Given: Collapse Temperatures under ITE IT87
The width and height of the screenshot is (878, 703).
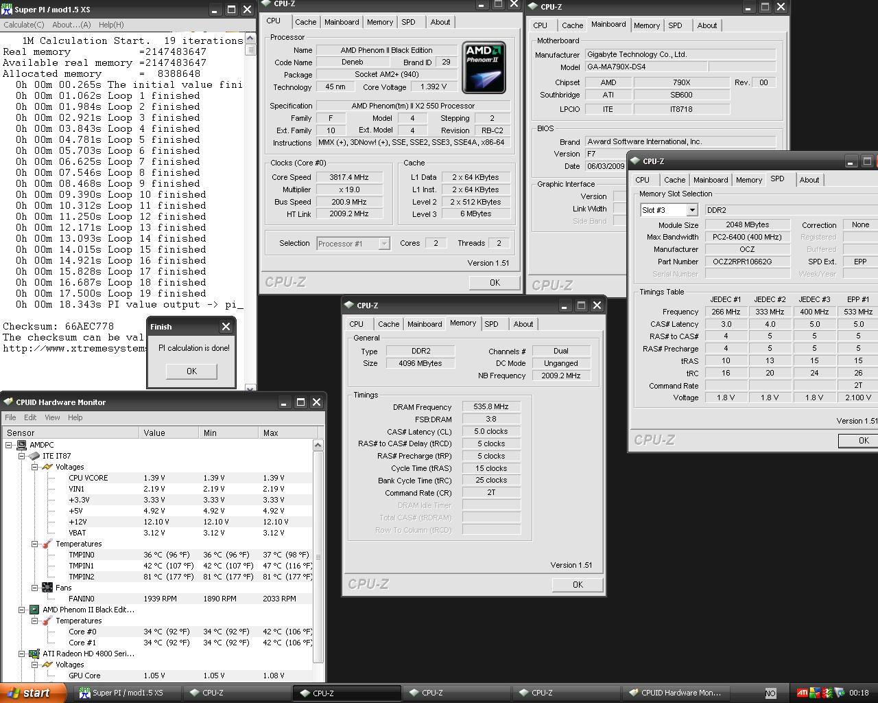Looking at the screenshot, I should pyautogui.click(x=34, y=544).
